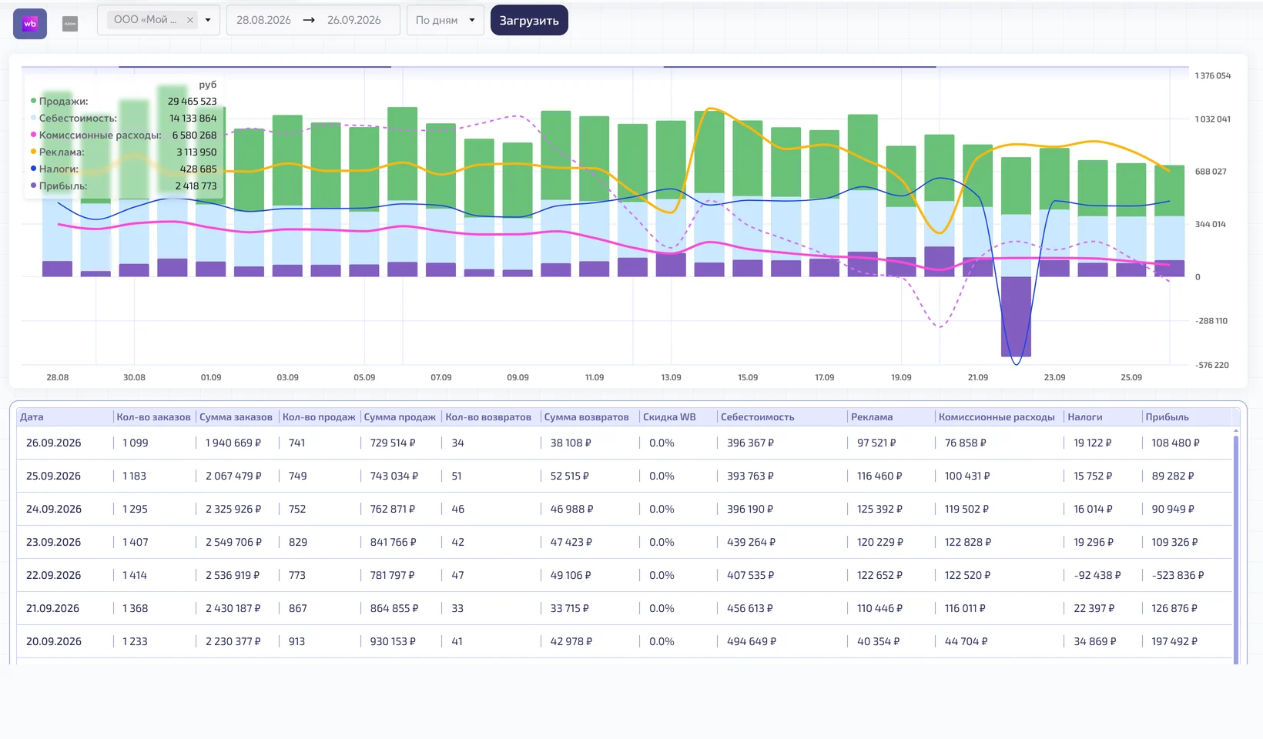The height and width of the screenshot is (739, 1263).
Task: Sort by Кол-во заказов column header
Action: pos(153,417)
